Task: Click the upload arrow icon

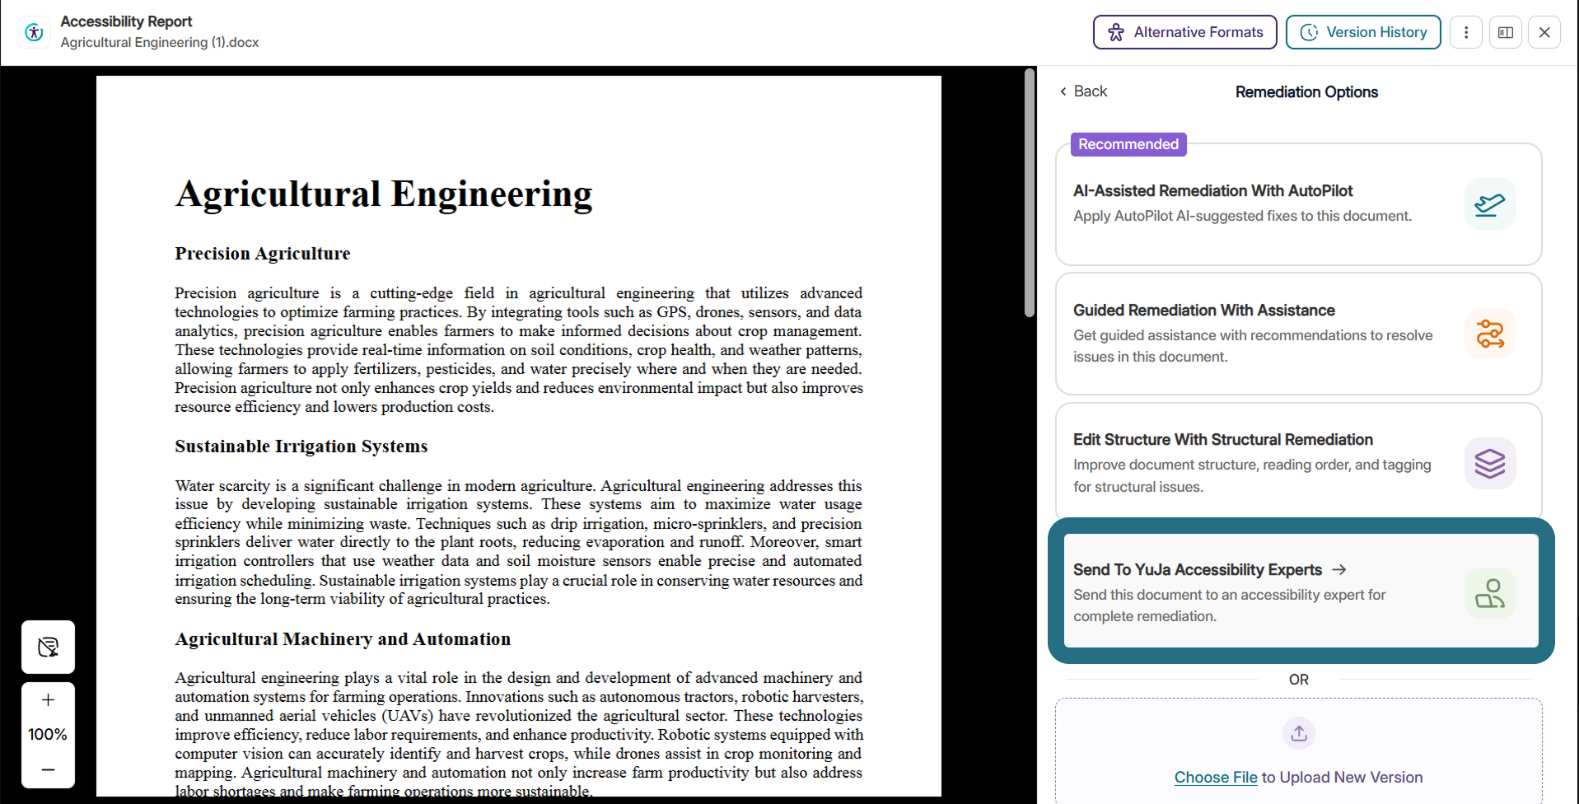Action: [1299, 732]
